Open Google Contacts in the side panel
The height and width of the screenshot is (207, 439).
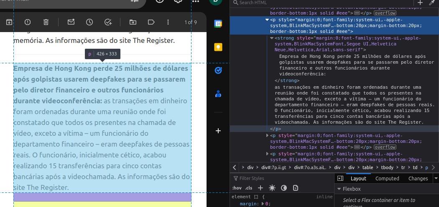click(218, 94)
